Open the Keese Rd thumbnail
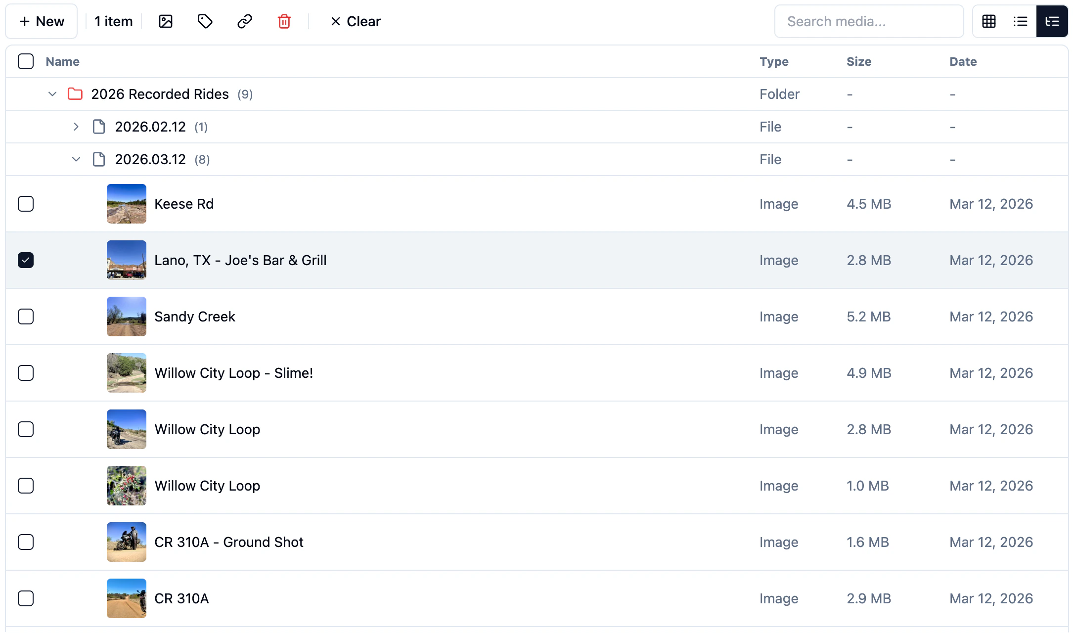The height and width of the screenshot is (633, 1075). point(127,204)
